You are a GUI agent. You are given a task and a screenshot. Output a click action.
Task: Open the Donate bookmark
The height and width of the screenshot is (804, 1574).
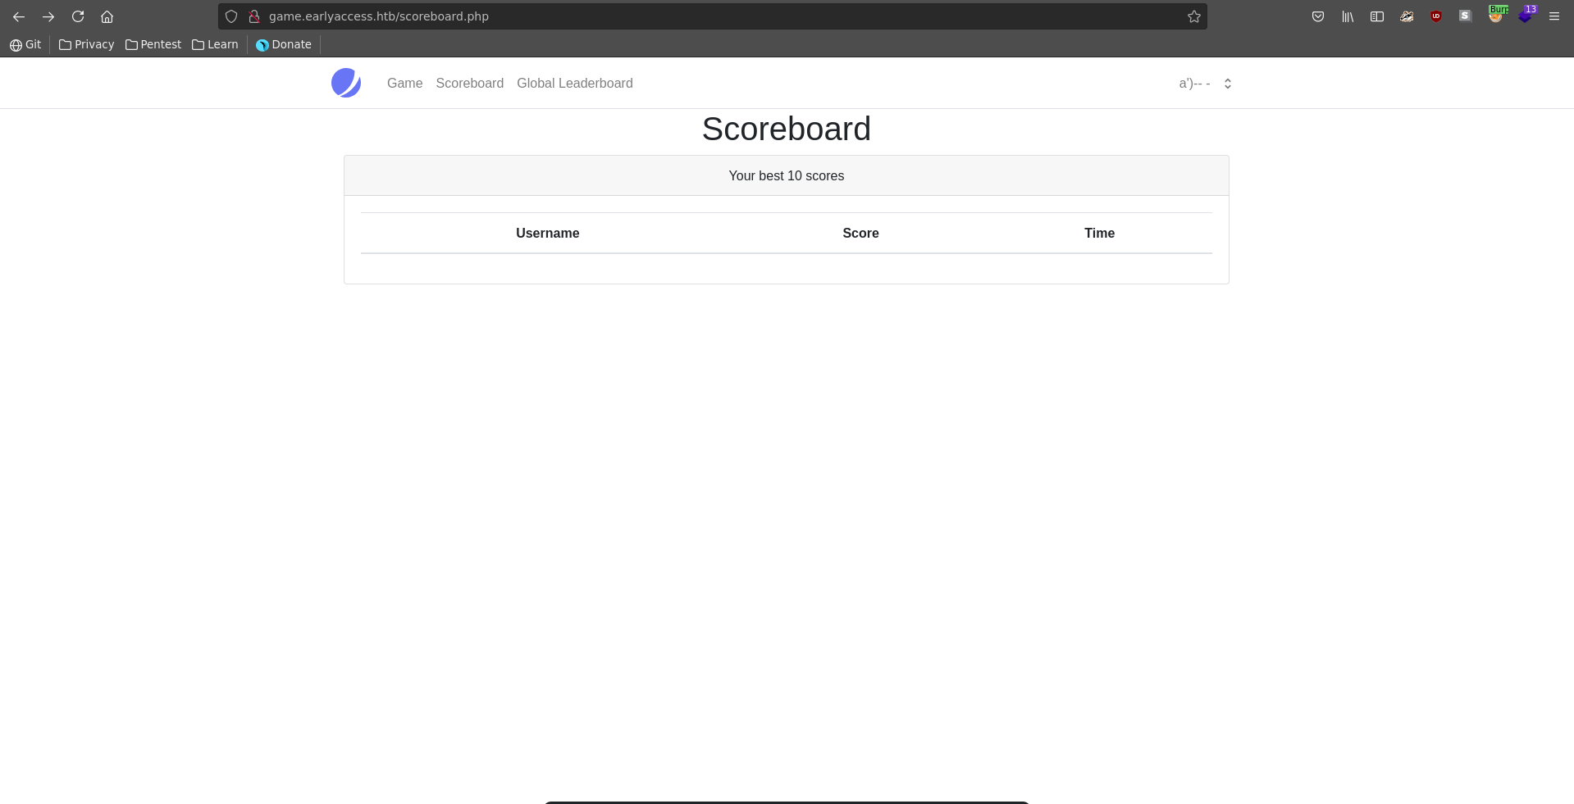284,44
